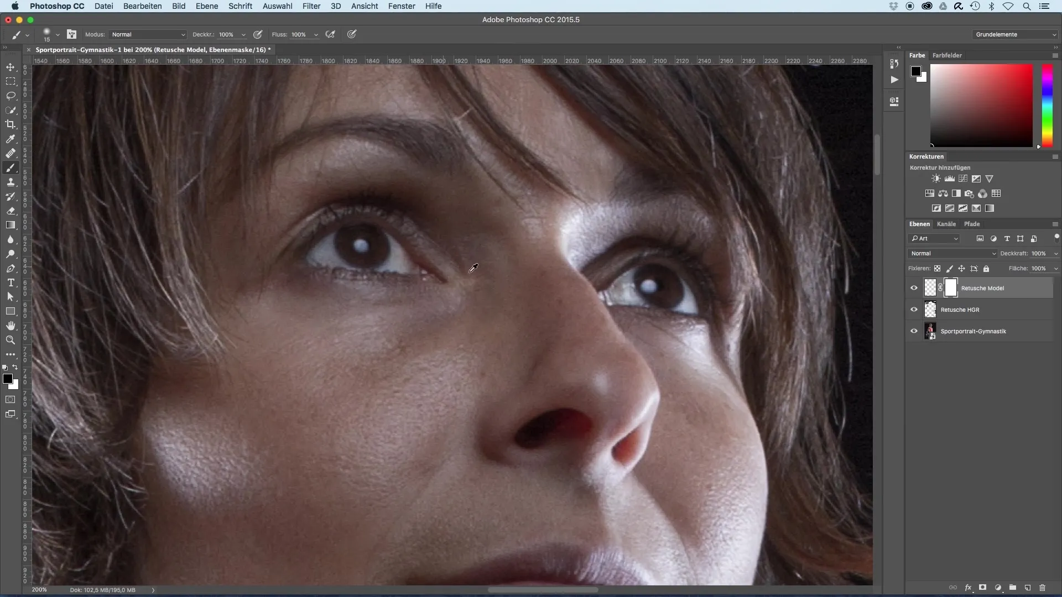Open the Grundelemente workspace dropdown

(x=1015, y=34)
